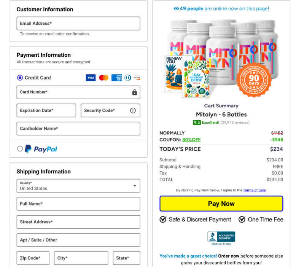This screenshot has width=296, height=272.
Task: Click the Diners Club card icon
Action: coord(127,78)
